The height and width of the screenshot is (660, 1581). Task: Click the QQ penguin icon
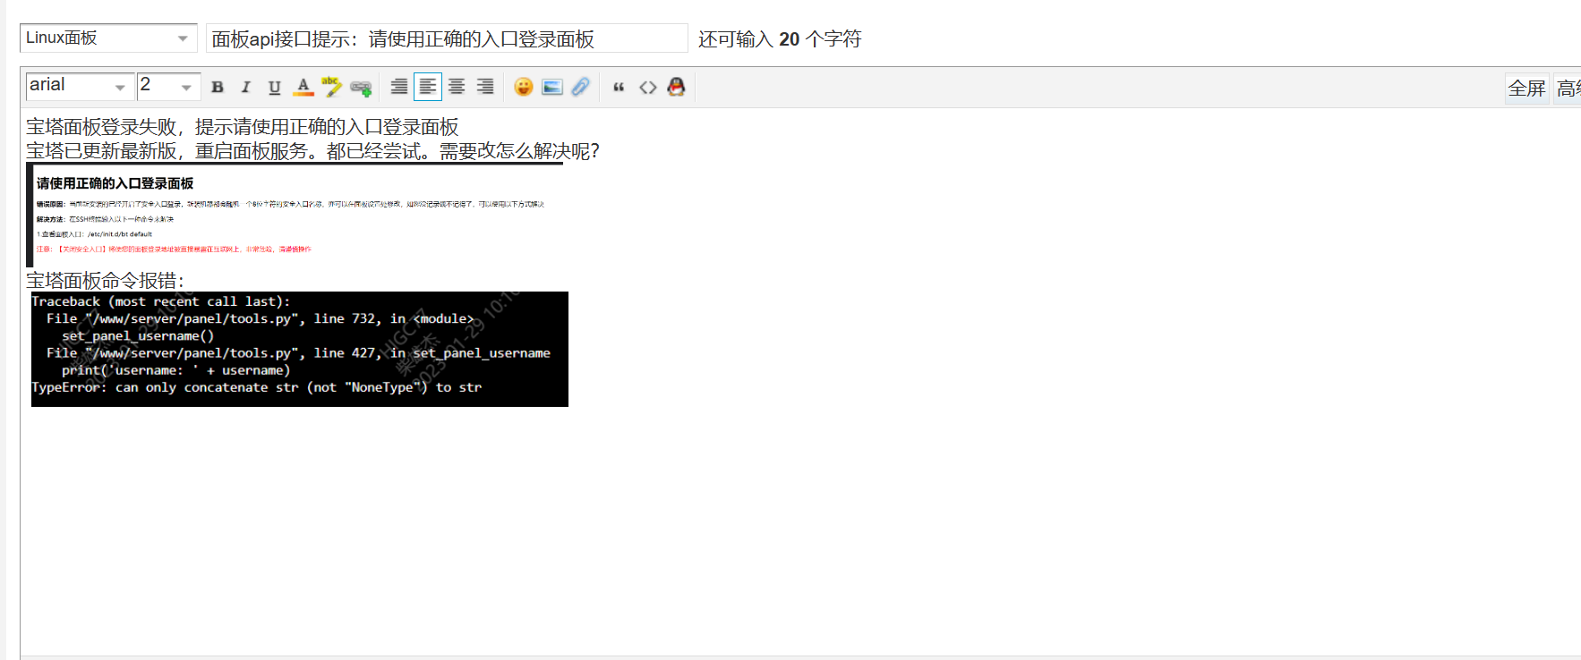click(x=676, y=87)
